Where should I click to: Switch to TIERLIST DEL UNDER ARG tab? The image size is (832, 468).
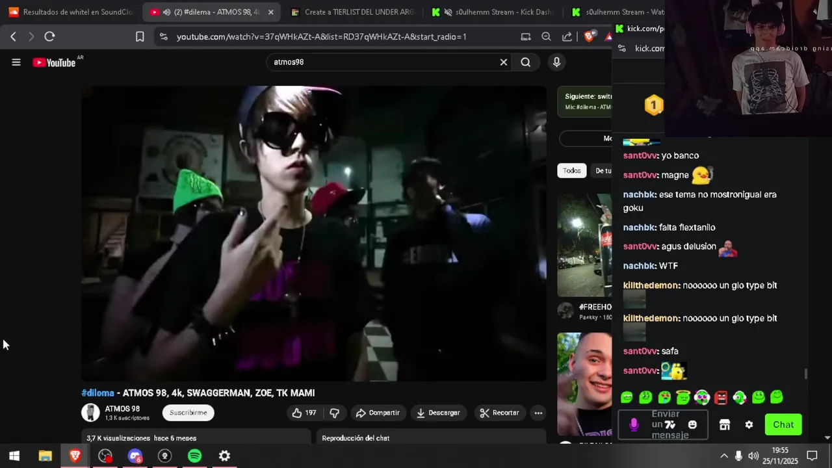click(x=351, y=12)
